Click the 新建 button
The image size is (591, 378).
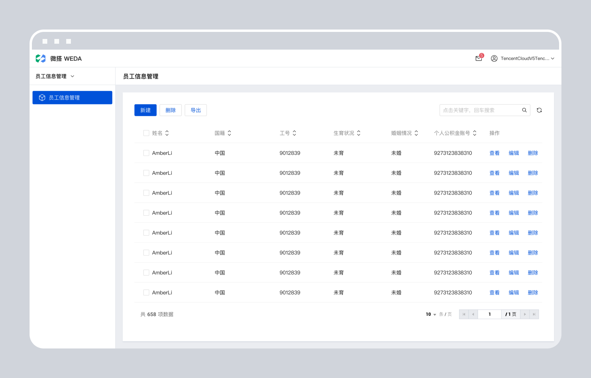coord(145,110)
